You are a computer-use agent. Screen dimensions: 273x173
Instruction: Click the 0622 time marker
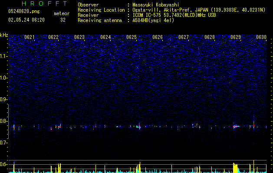(x=53, y=37)
